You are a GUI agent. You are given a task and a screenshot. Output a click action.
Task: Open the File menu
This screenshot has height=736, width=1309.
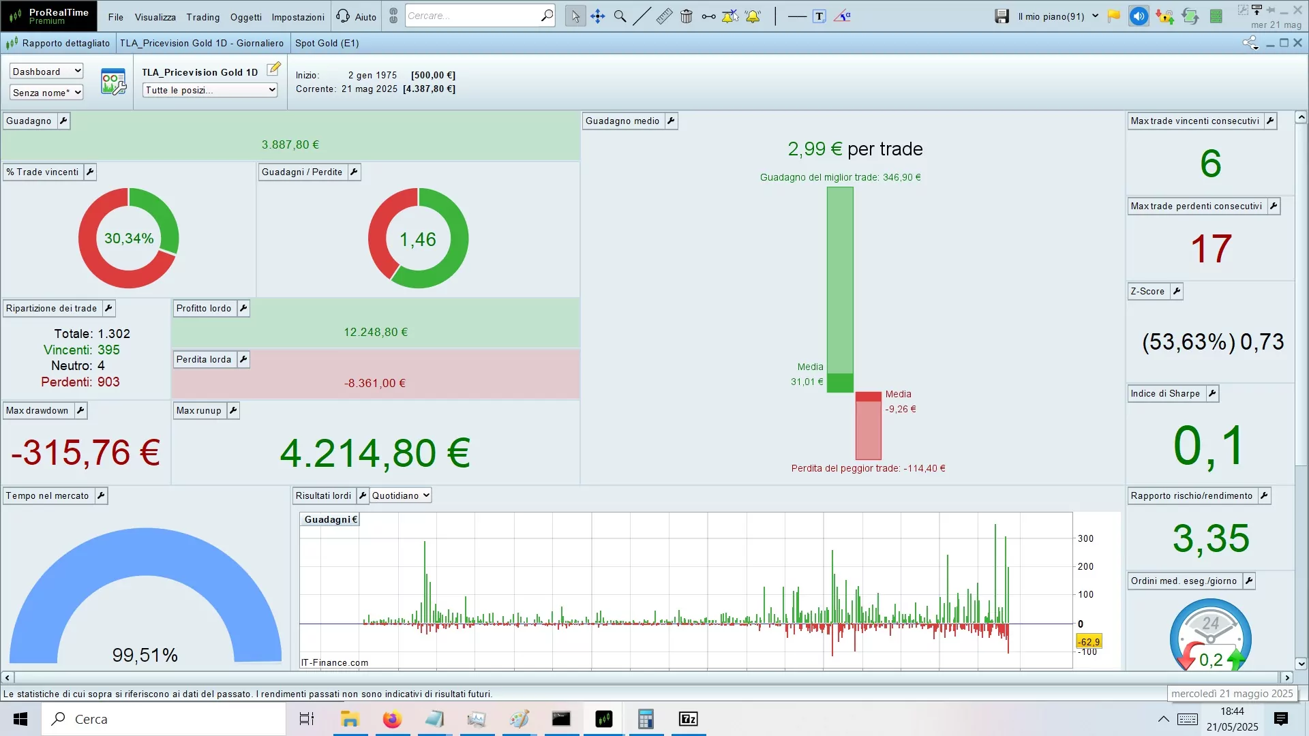[x=116, y=17]
